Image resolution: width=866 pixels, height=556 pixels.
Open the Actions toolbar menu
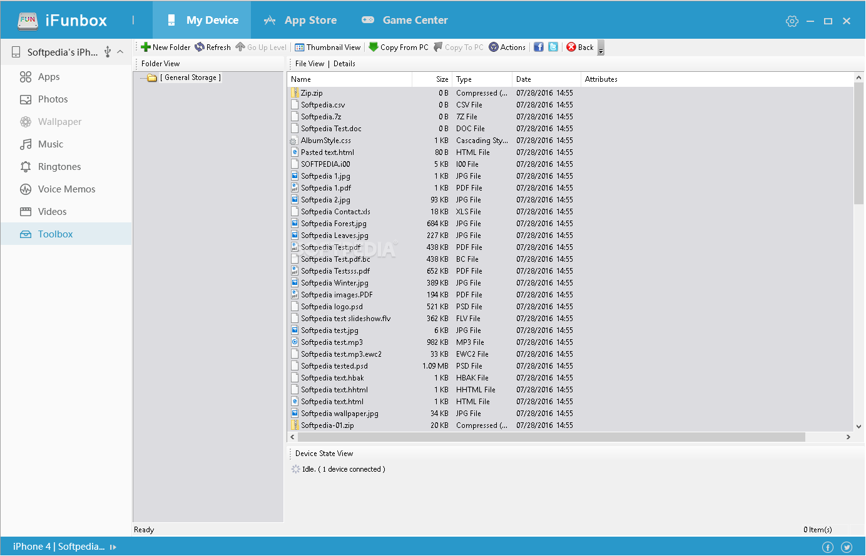pyautogui.click(x=507, y=47)
